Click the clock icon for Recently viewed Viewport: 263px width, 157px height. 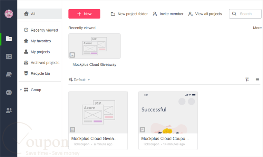[x=26, y=30]
